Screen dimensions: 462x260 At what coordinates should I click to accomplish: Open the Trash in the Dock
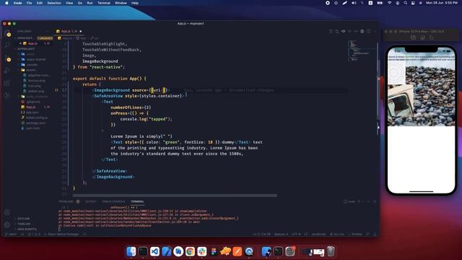tap(331, 251)
